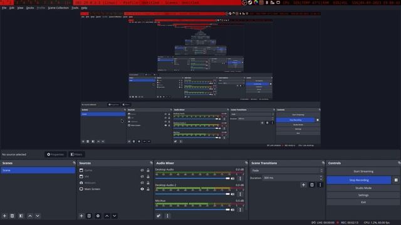Open the Help menu

click(x=84, y=8)
